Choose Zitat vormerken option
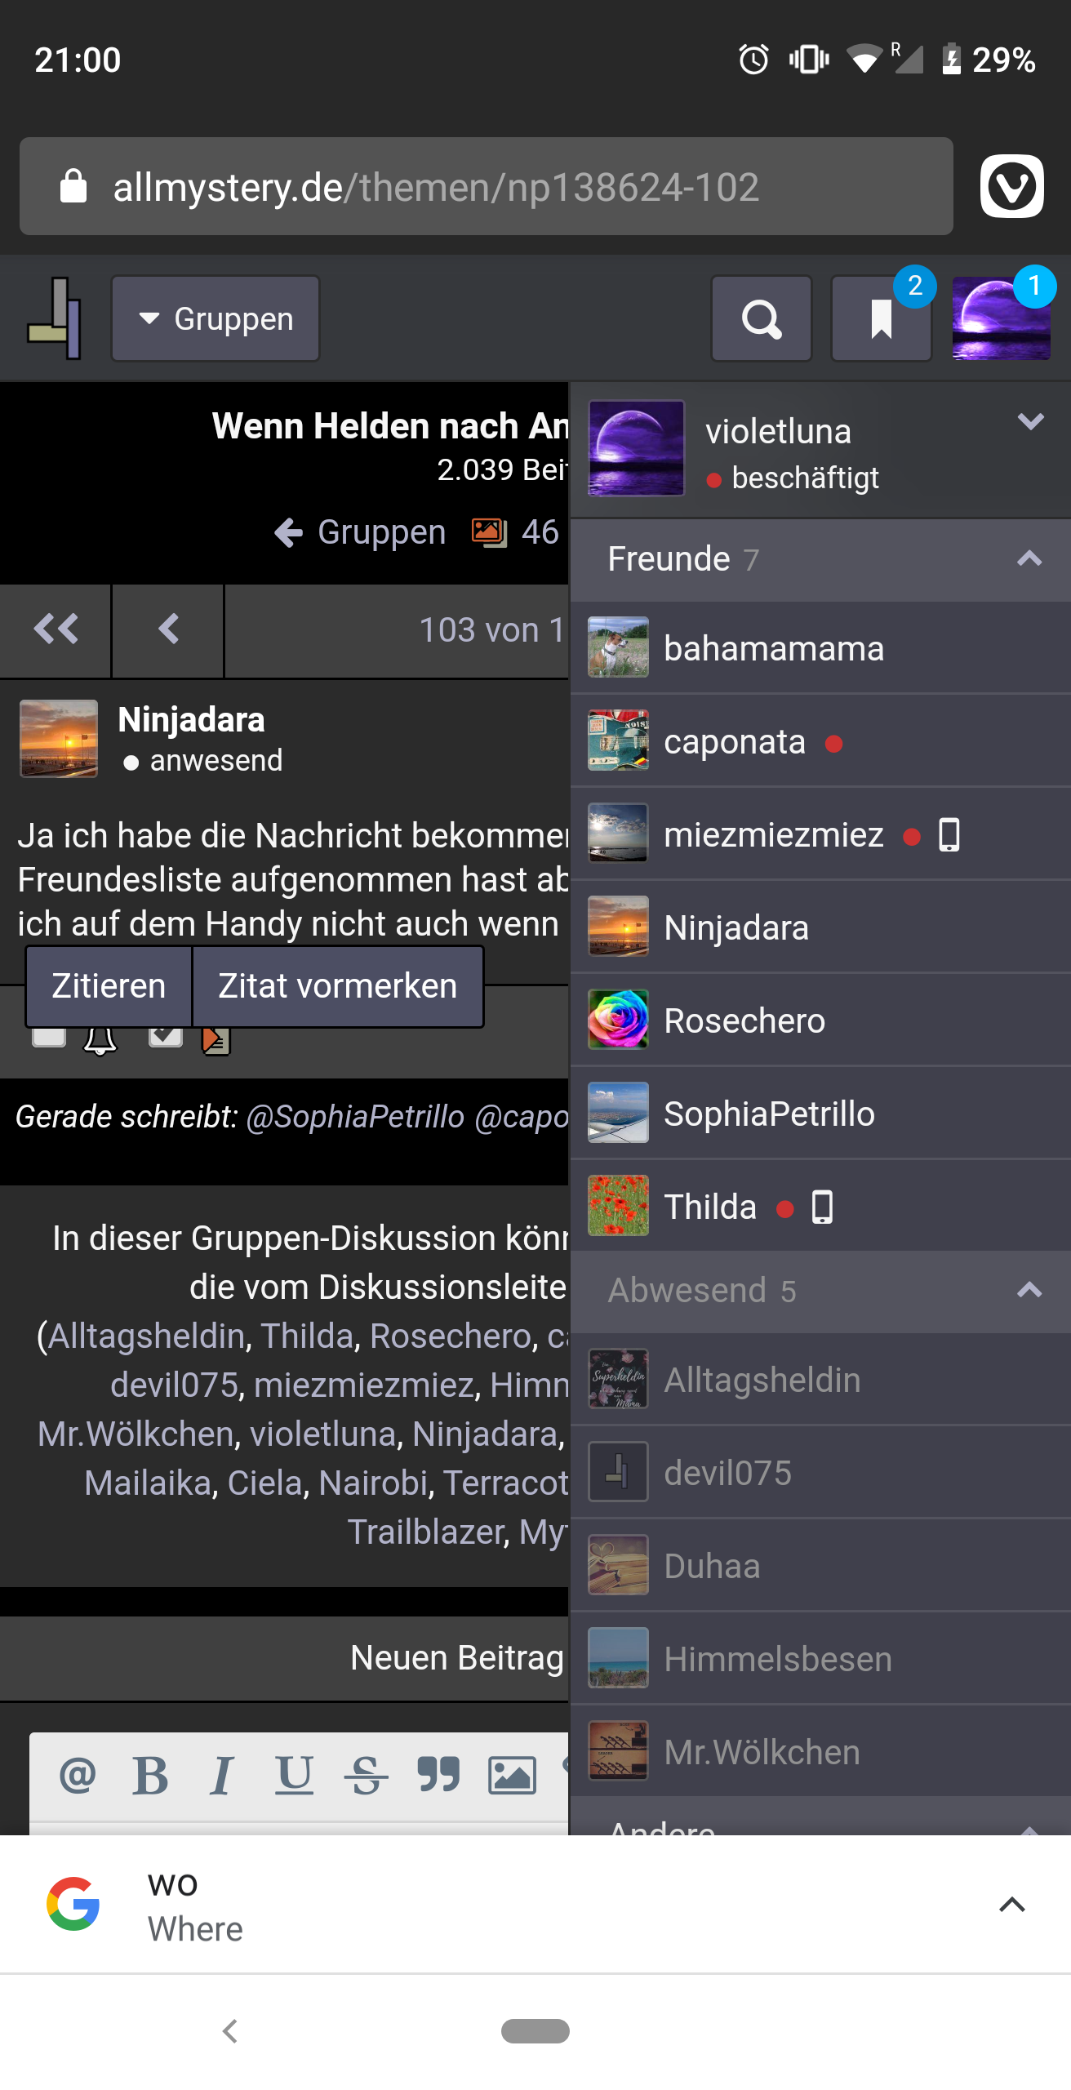 tap(337, 986)
